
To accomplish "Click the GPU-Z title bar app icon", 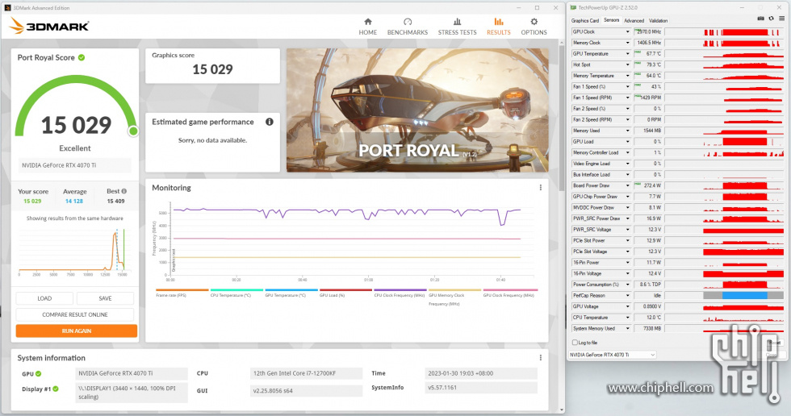I will [574, 7].
